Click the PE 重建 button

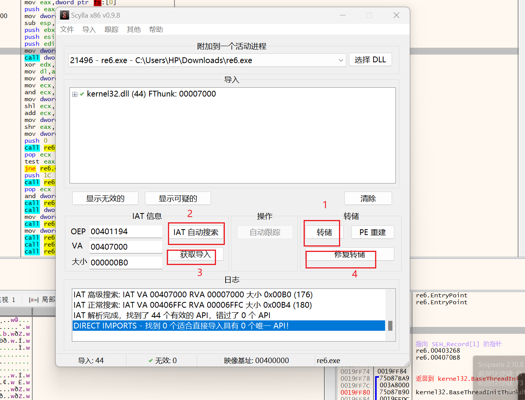pyautogui.click(x=372, y=232)
